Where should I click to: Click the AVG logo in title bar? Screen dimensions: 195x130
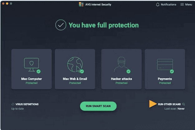pos(81,4)
